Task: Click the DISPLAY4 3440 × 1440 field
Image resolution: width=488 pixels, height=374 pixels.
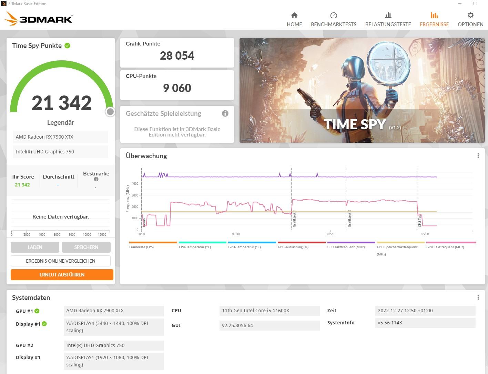Action: coord(114,327)
